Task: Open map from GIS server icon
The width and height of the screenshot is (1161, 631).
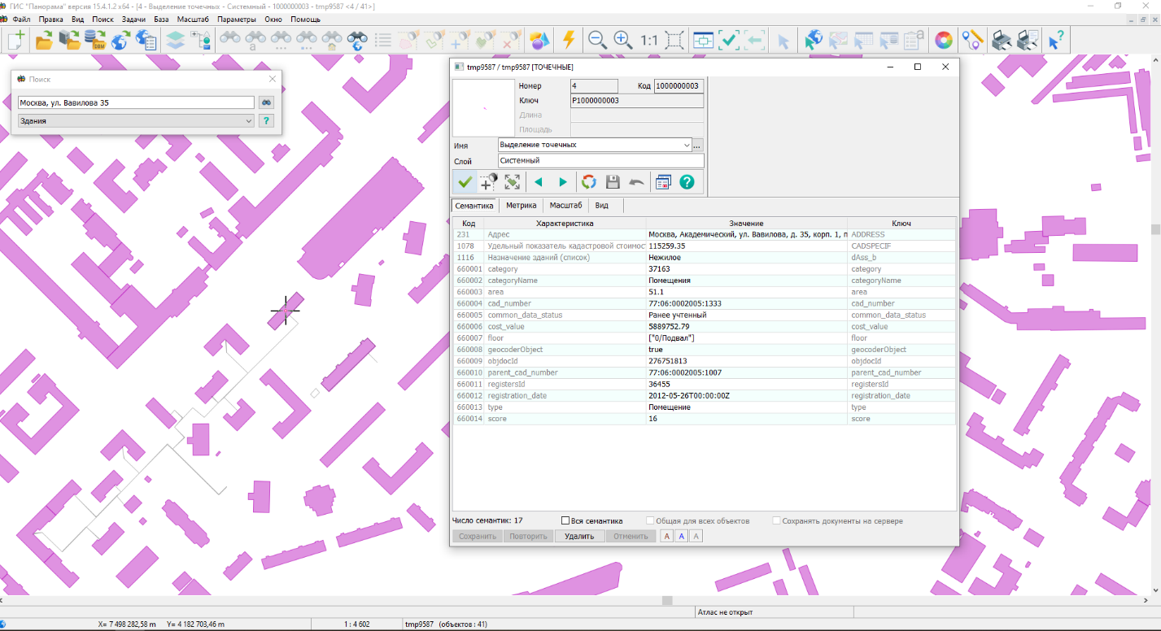Action: [x=69, y=40]
